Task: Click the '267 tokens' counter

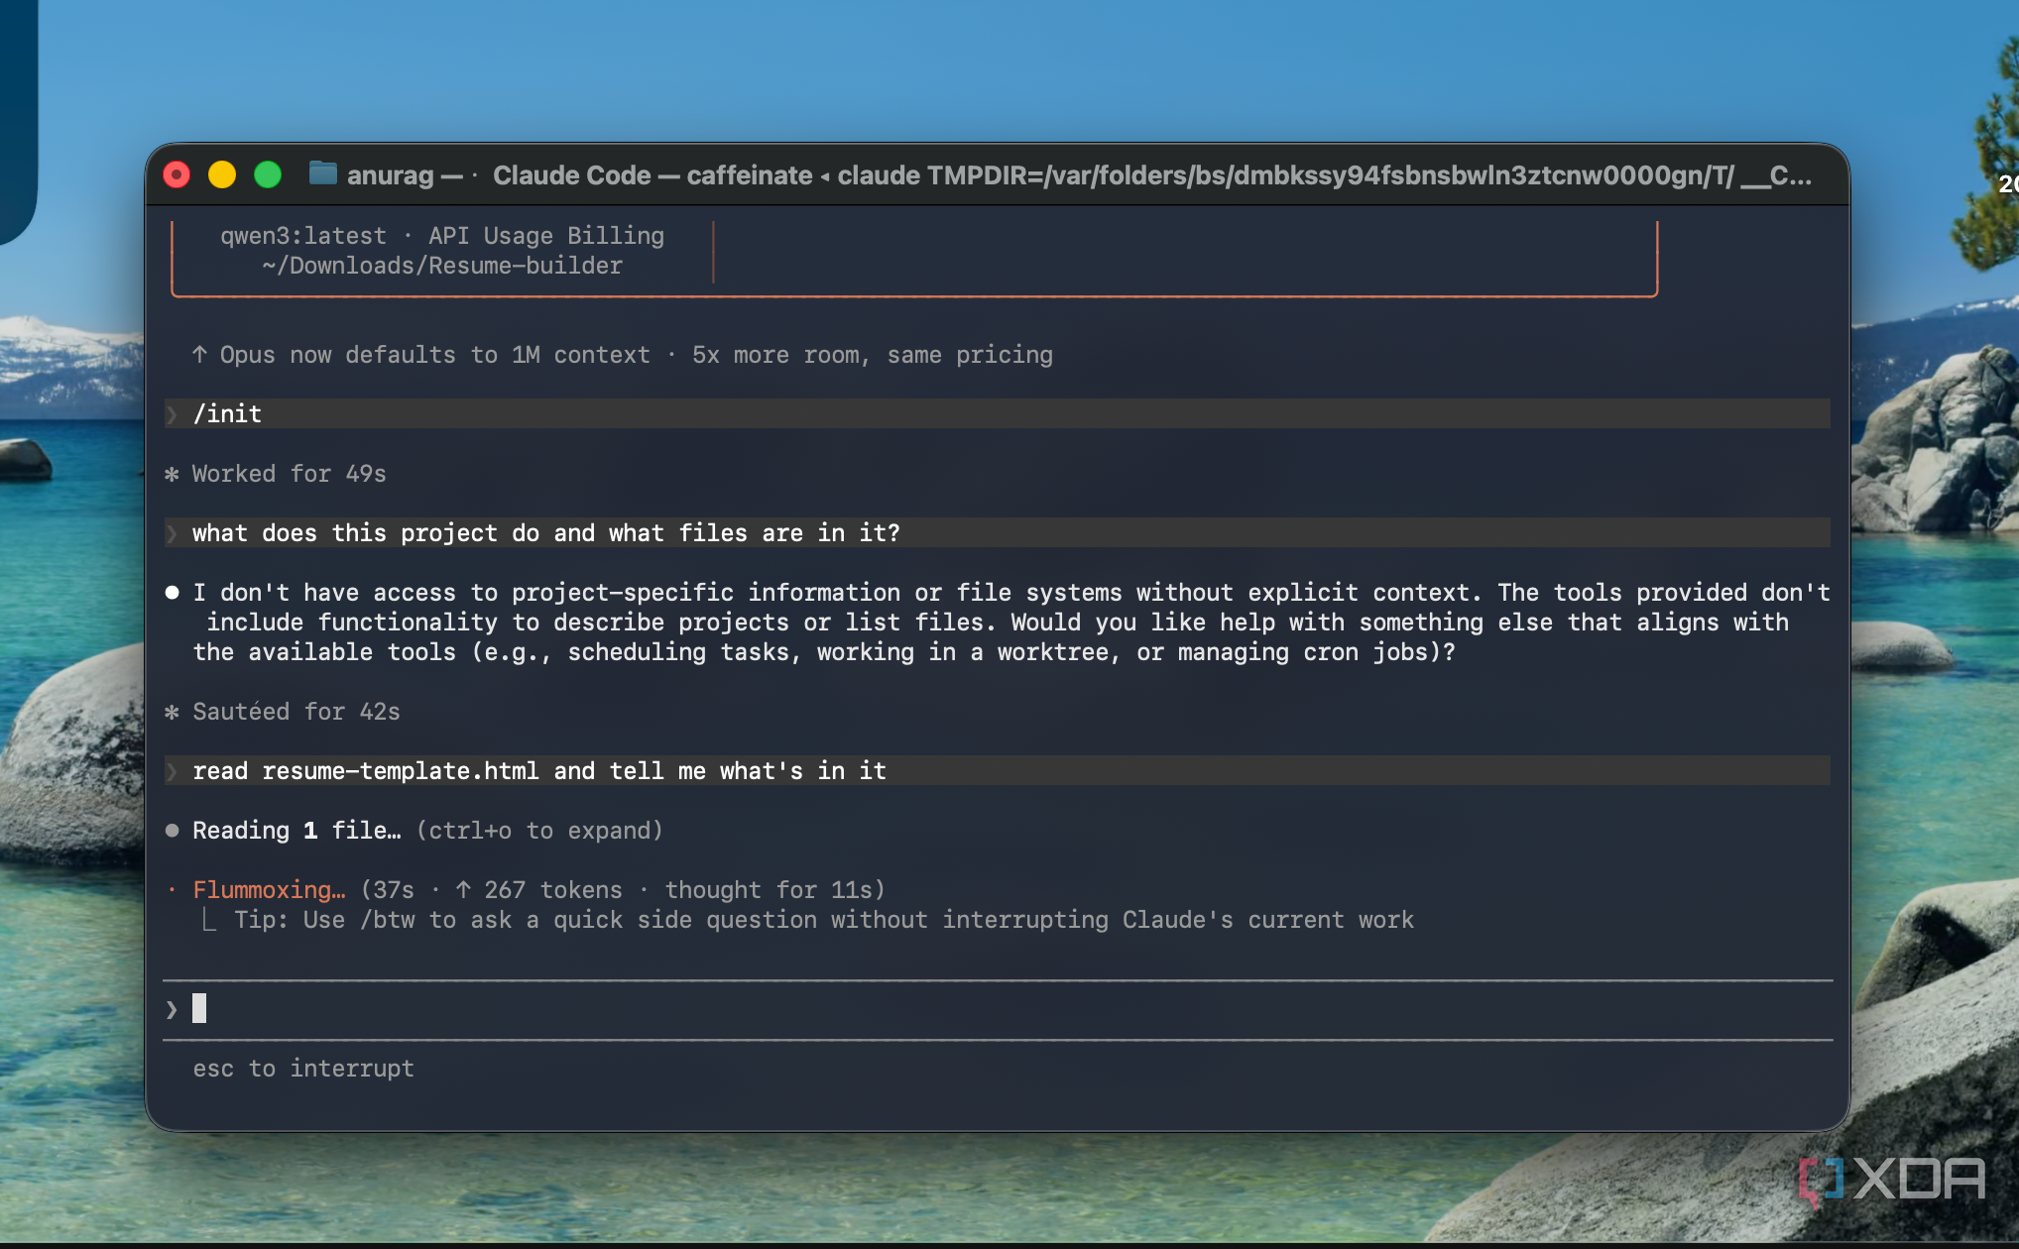Action: [x=552, y=890]
